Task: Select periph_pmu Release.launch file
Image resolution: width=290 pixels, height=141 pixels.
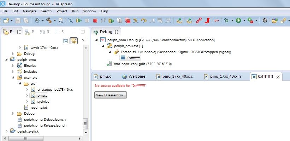Action: [45, 126]
